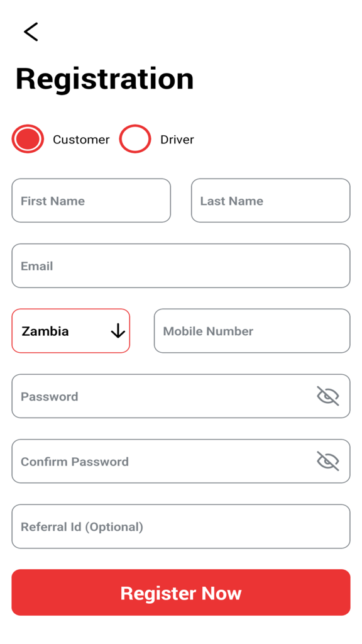Screen dimensions: 362x644
Task: Click the country dropdown arrow icon
Action: click(118, 331)
